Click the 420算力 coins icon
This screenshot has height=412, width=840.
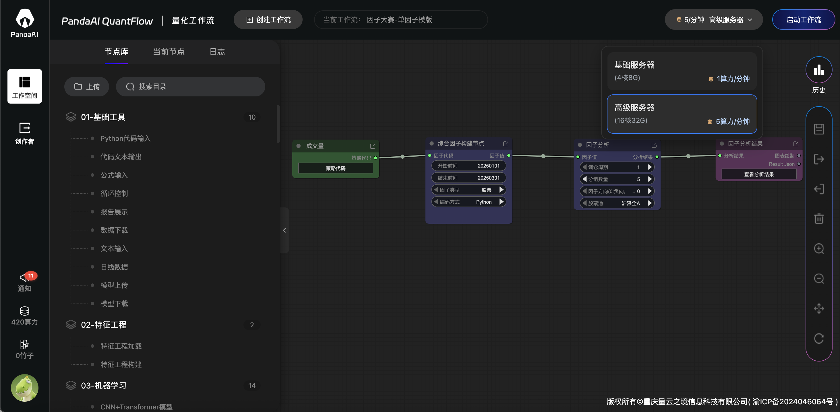(x=25, y=316)
